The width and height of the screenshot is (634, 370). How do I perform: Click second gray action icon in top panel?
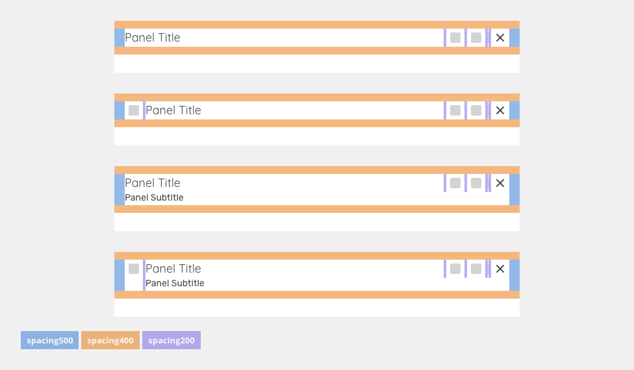(476, 38)
